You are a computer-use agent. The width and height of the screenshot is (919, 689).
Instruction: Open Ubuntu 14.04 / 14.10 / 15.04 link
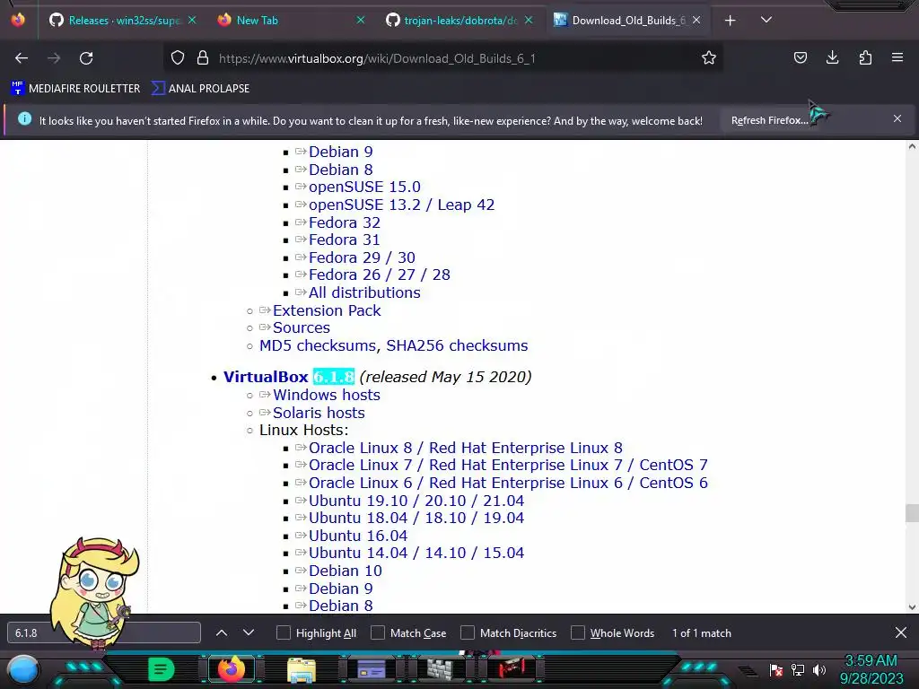(416, 553)
